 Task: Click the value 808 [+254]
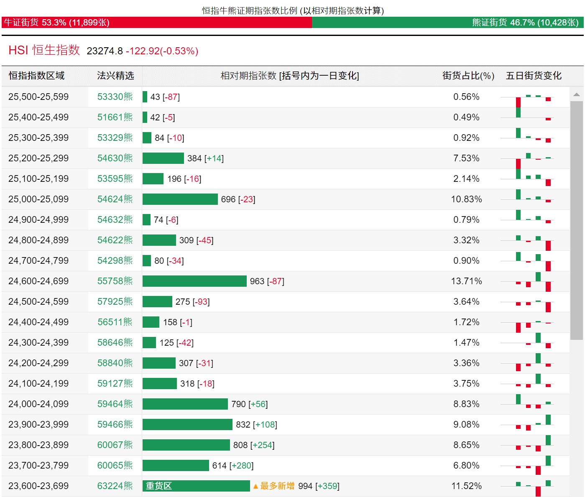point(254,445)
